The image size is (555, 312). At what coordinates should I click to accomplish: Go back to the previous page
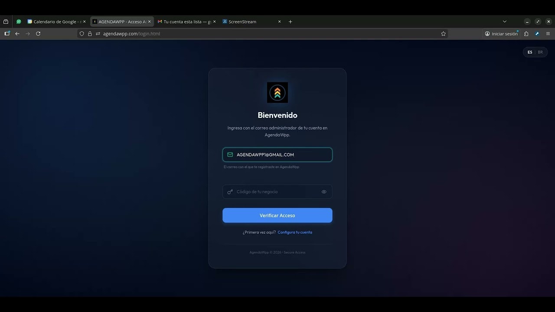click(x=17, y=33)
